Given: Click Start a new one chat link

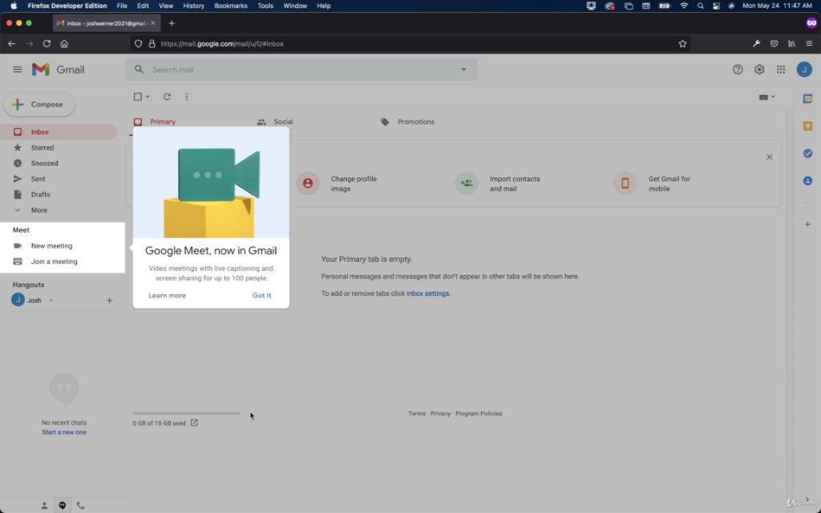Looking at the screenshot, I should click(x=64, y=432).
